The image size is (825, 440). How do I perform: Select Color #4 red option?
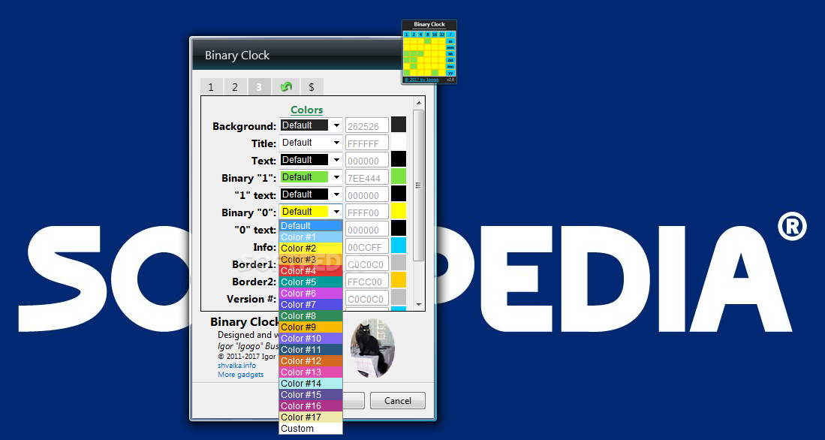(x=311, y=271)
